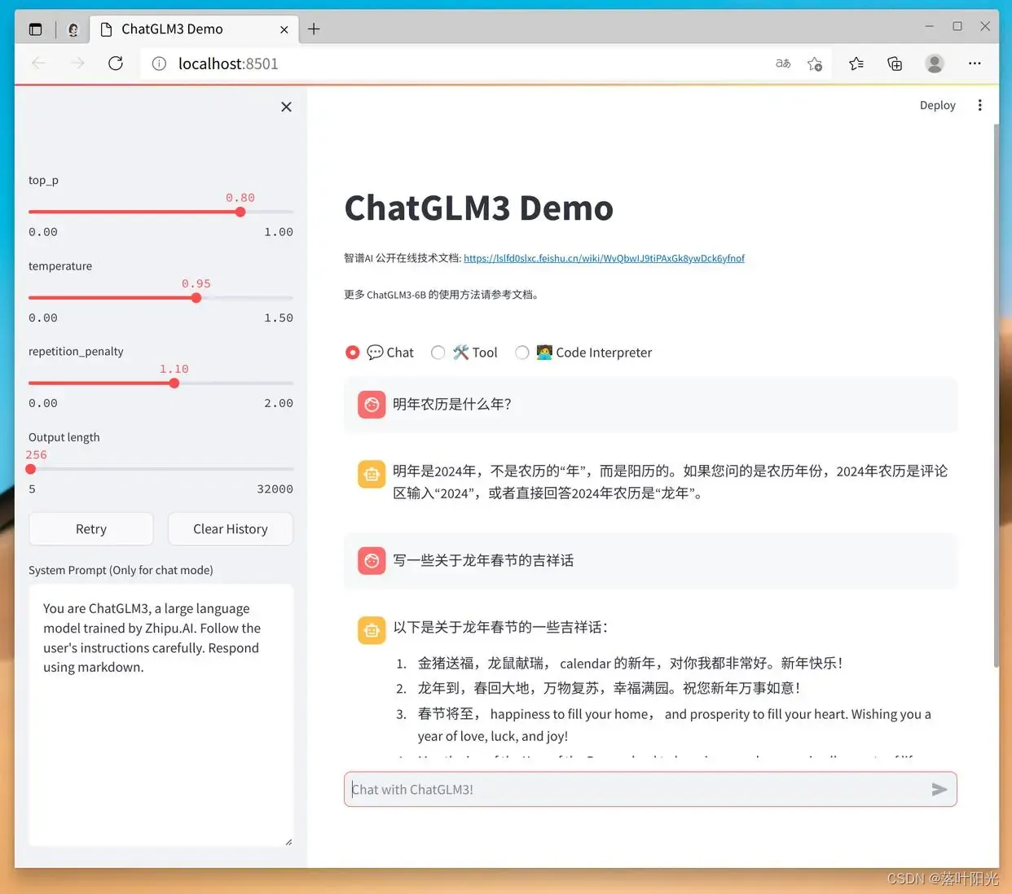Minimize the browser window

929,27
